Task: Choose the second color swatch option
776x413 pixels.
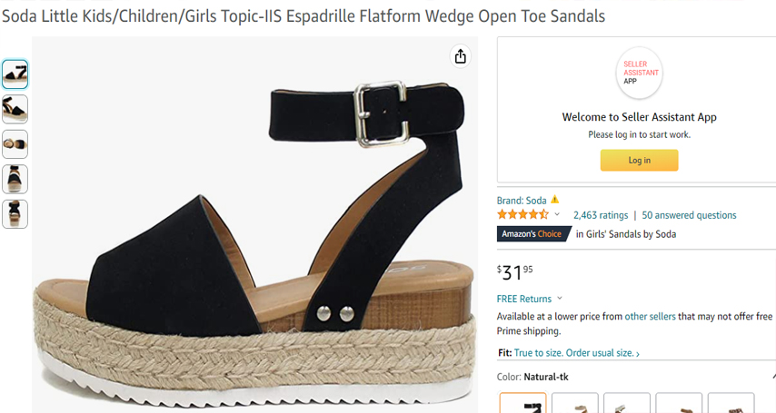Action: (574, 404)
